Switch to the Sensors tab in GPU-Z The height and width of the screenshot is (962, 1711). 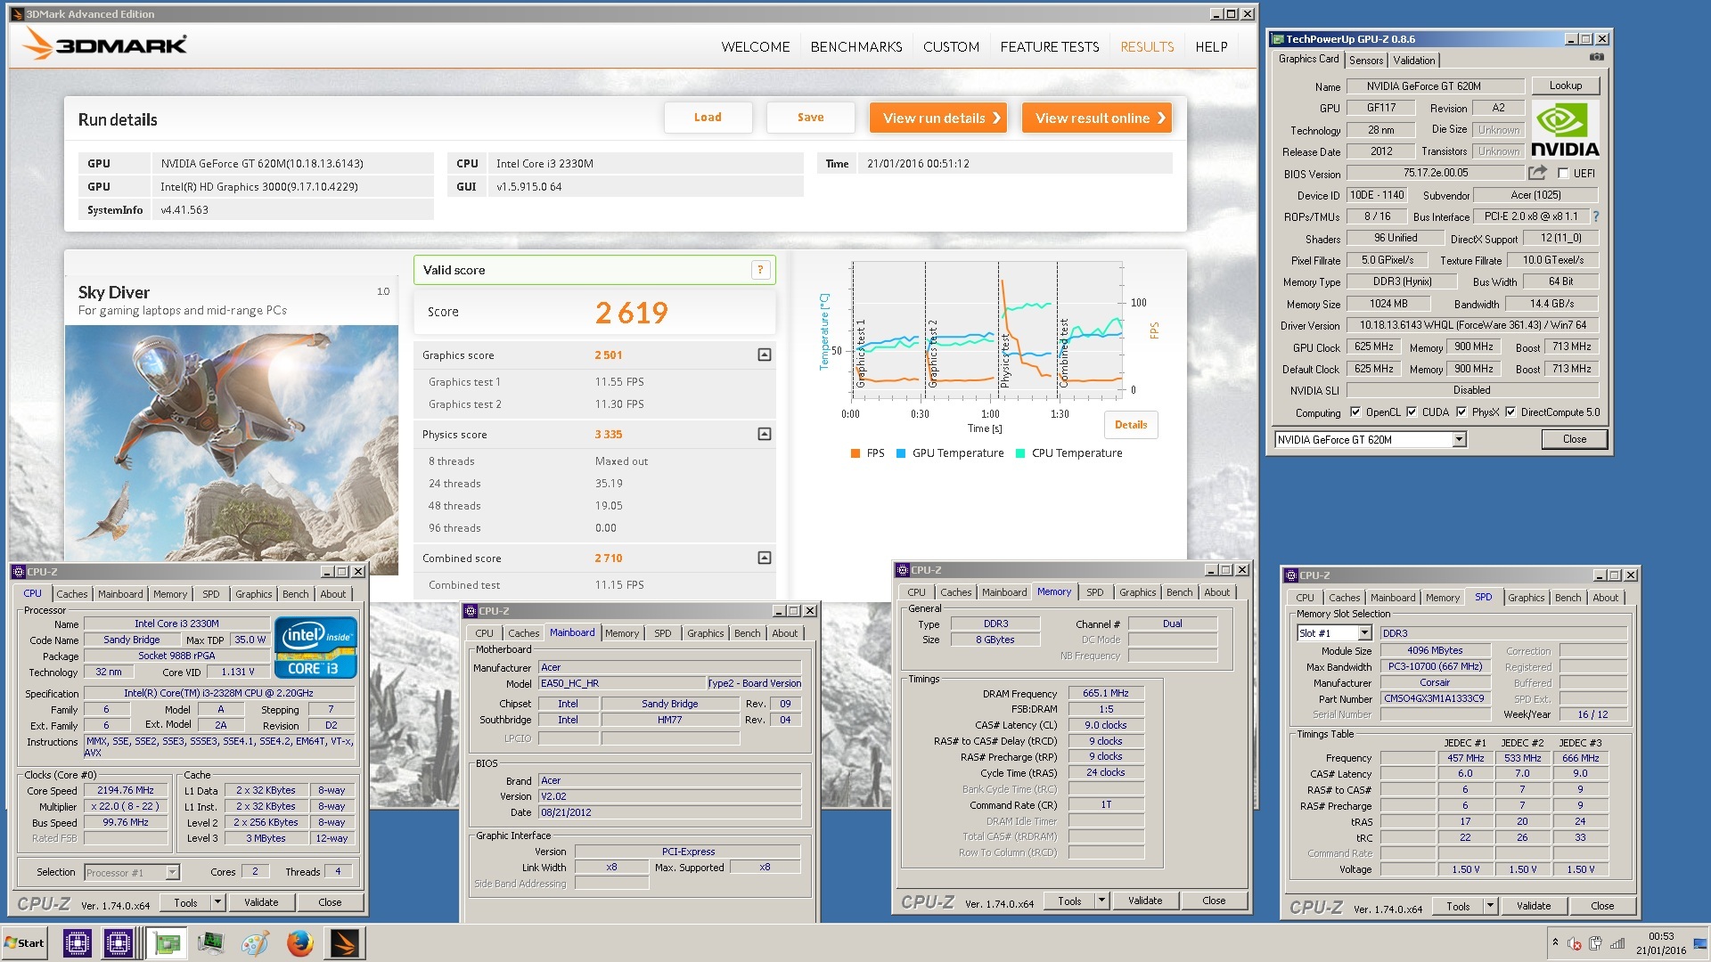[1365, 61]
